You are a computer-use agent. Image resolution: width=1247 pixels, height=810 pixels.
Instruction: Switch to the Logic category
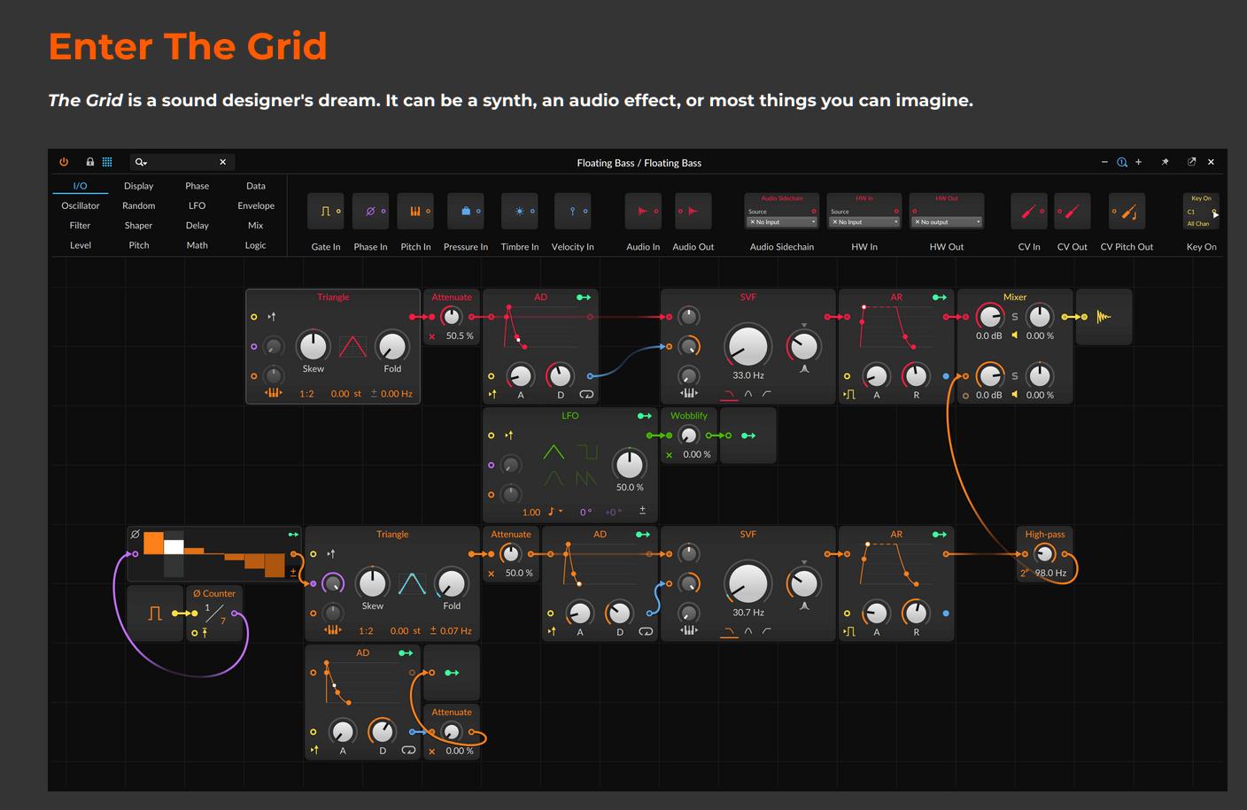point(256,245)
